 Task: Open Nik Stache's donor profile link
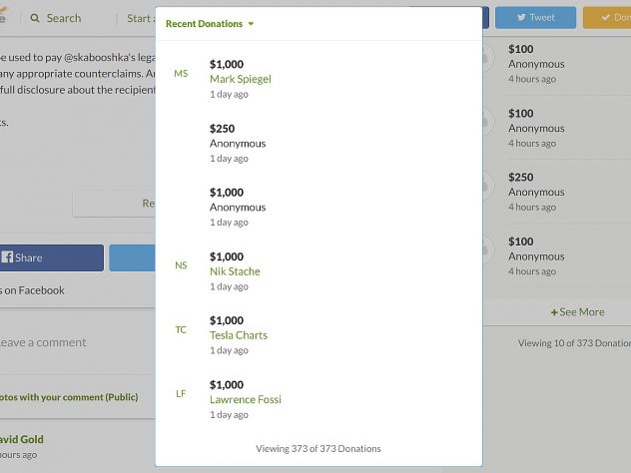coord(235,271)
